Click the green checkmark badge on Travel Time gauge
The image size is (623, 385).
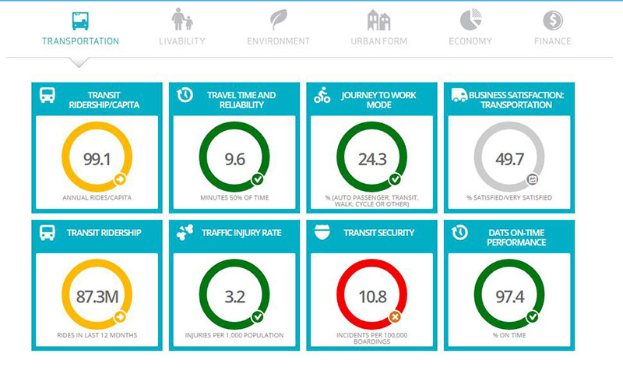[x=257, y=179]
